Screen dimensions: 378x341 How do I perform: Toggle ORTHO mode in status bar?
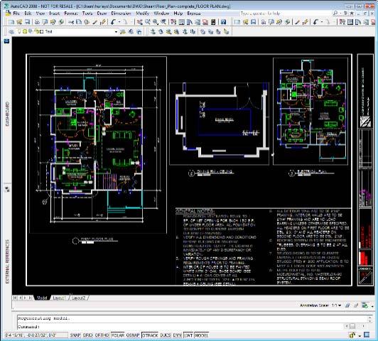click(x=102, y=335)
